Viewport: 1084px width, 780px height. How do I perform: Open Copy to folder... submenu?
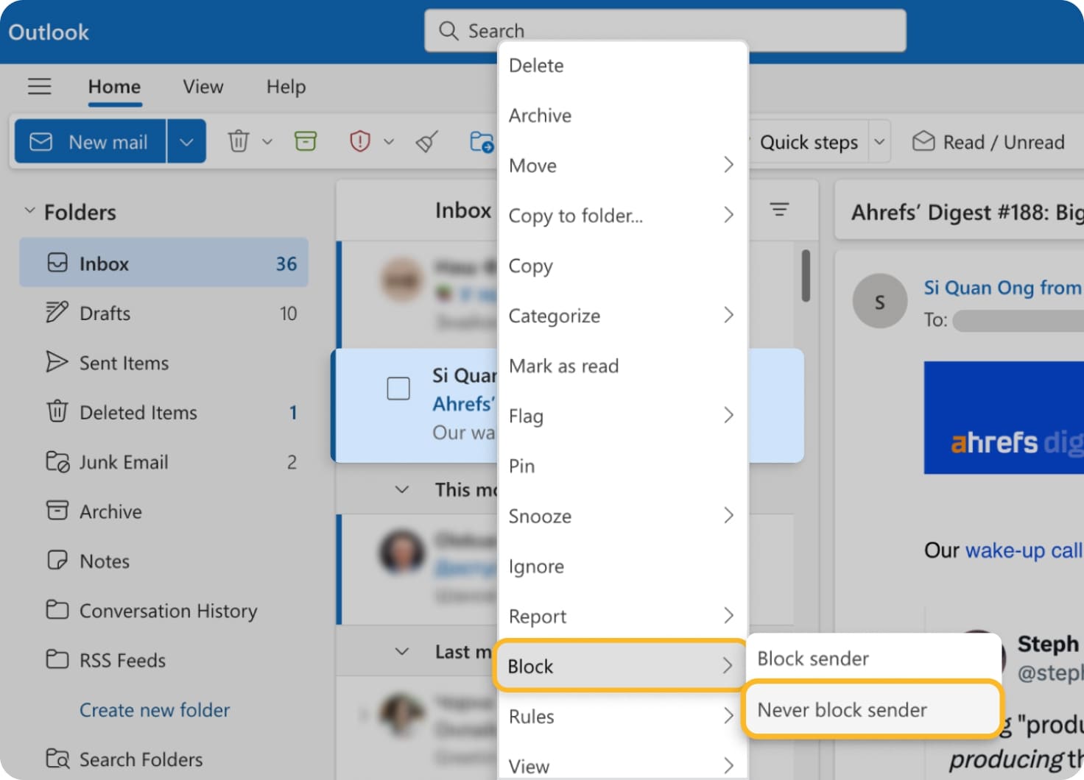(623, 216)
